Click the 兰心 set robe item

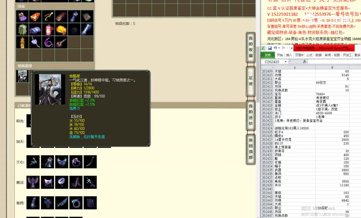pos(47,162)
